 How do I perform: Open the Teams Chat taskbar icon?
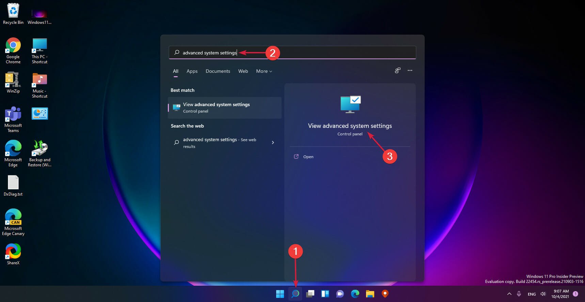click(340, 294)
